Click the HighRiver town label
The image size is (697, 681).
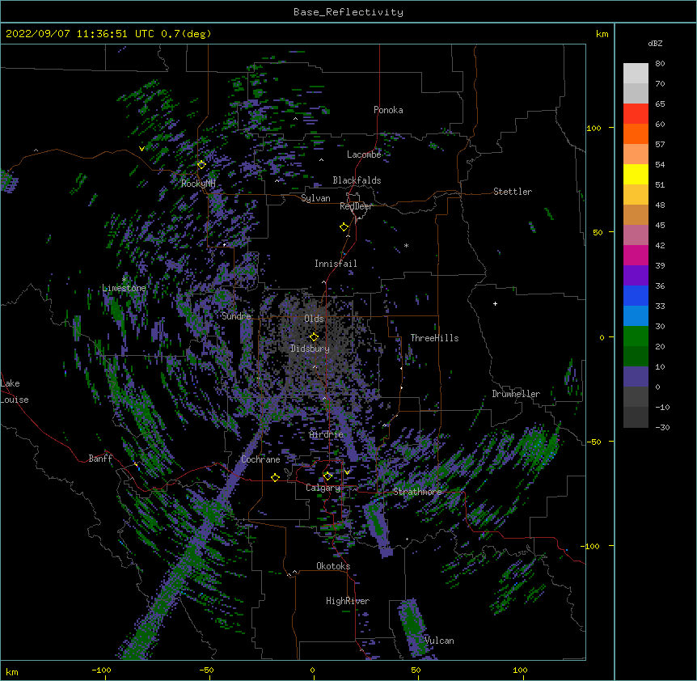point(348,601)
